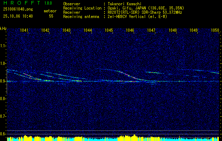The image size is (222, 141).
Task: Click the Observer field label
Action: coord(72,4)
